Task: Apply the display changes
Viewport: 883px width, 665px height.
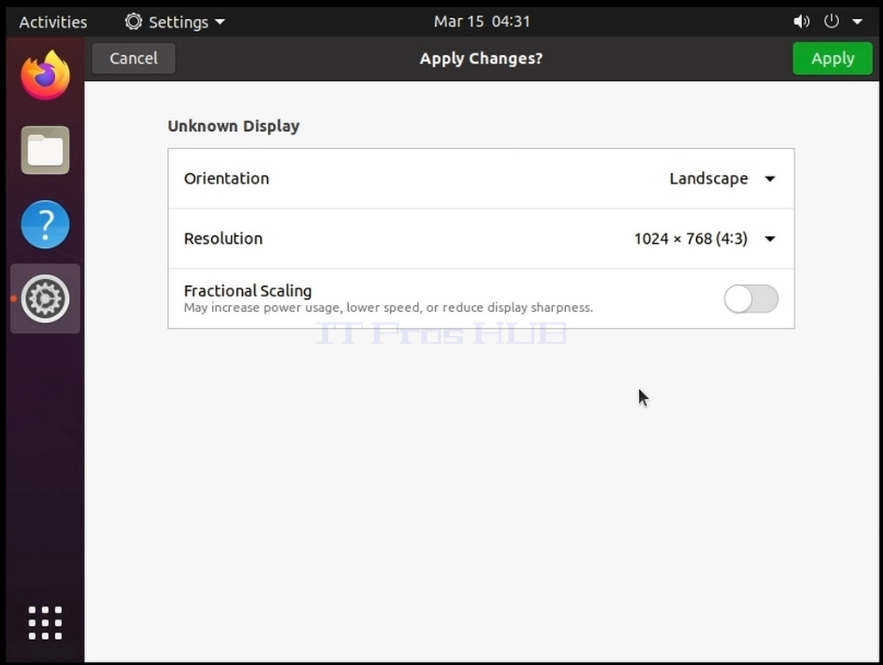Action: [832, 59]
